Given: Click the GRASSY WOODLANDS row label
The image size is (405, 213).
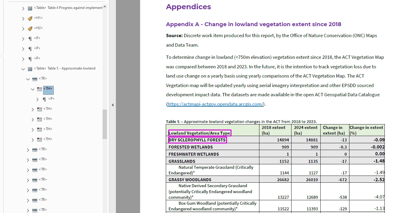Looking at the screenshot, I should pyautogui.click(x=190, y=180).
